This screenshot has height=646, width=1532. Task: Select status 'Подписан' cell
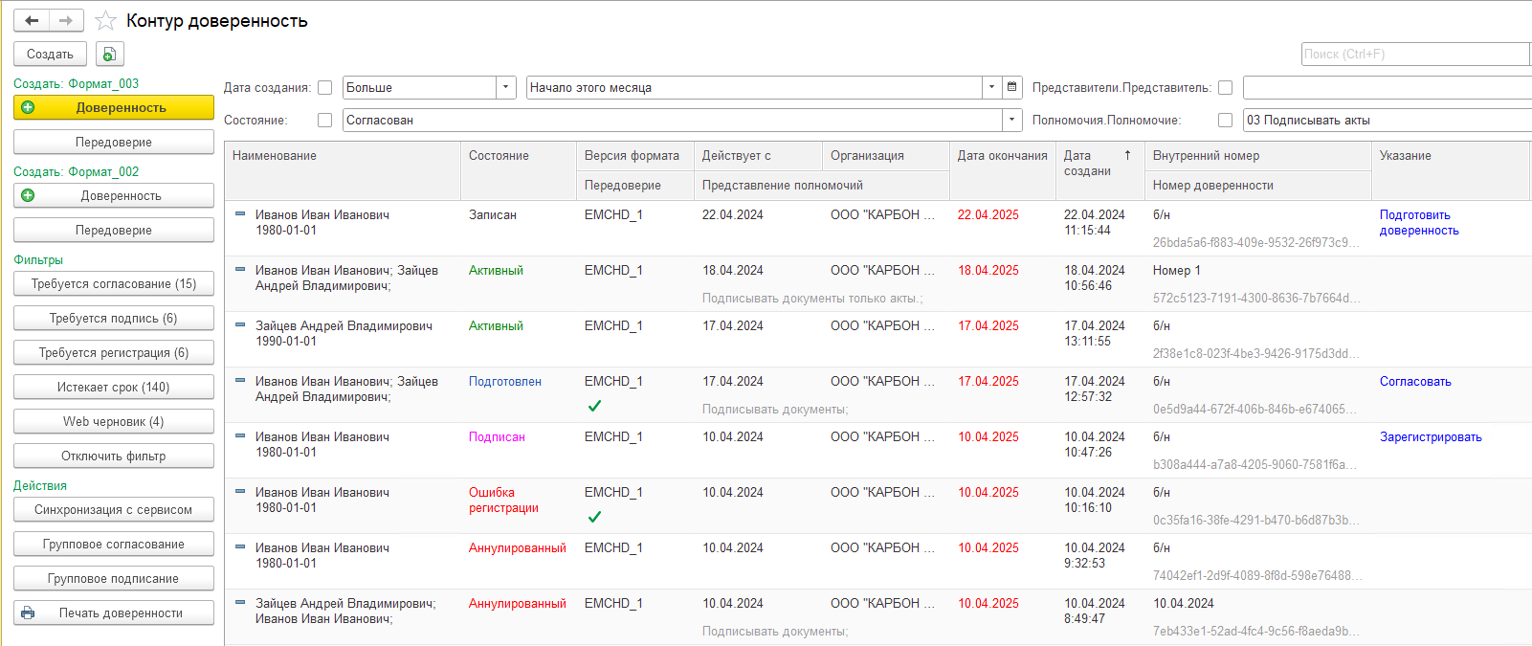497,436
